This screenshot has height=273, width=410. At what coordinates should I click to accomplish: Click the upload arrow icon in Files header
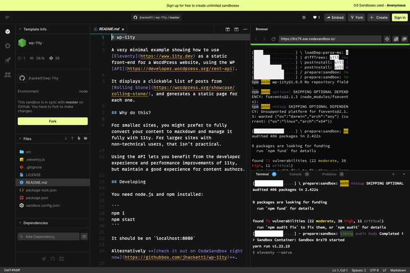coord(72,138)
